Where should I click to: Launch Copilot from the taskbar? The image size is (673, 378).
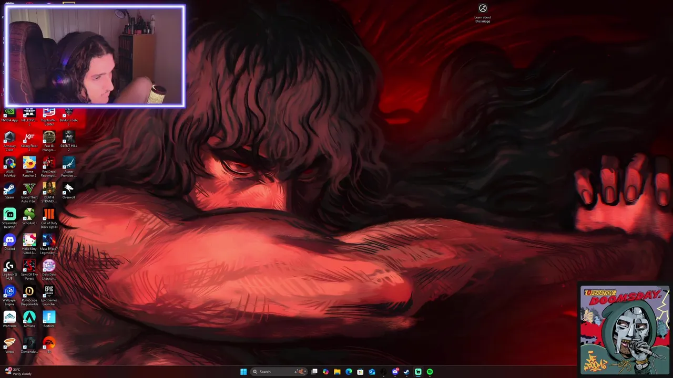tap(325, 372)
